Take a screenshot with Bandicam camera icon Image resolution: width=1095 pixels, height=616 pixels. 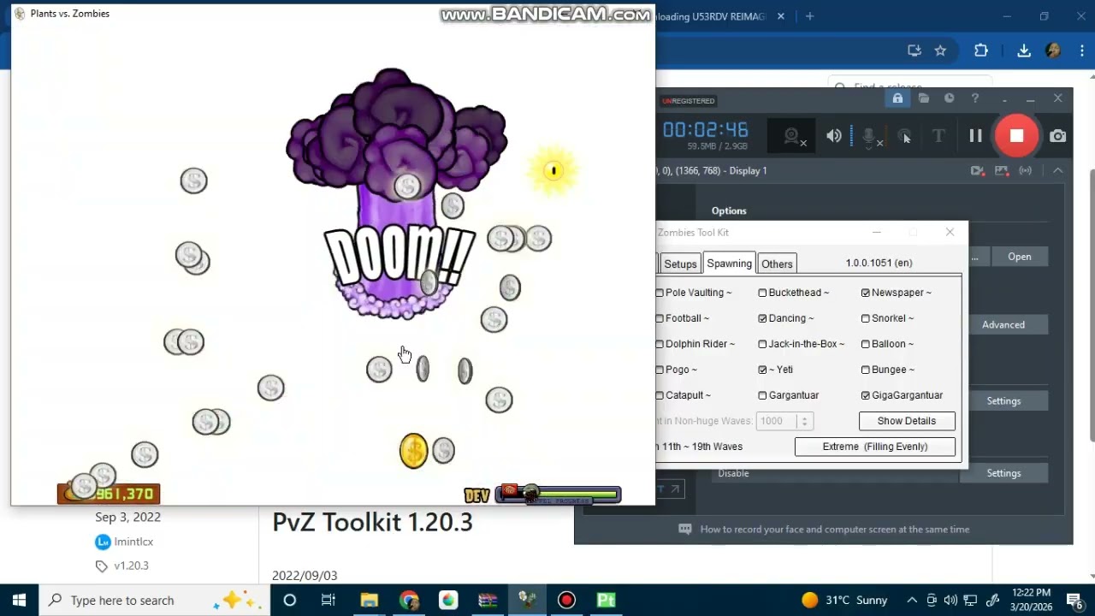coord(1058,136)
